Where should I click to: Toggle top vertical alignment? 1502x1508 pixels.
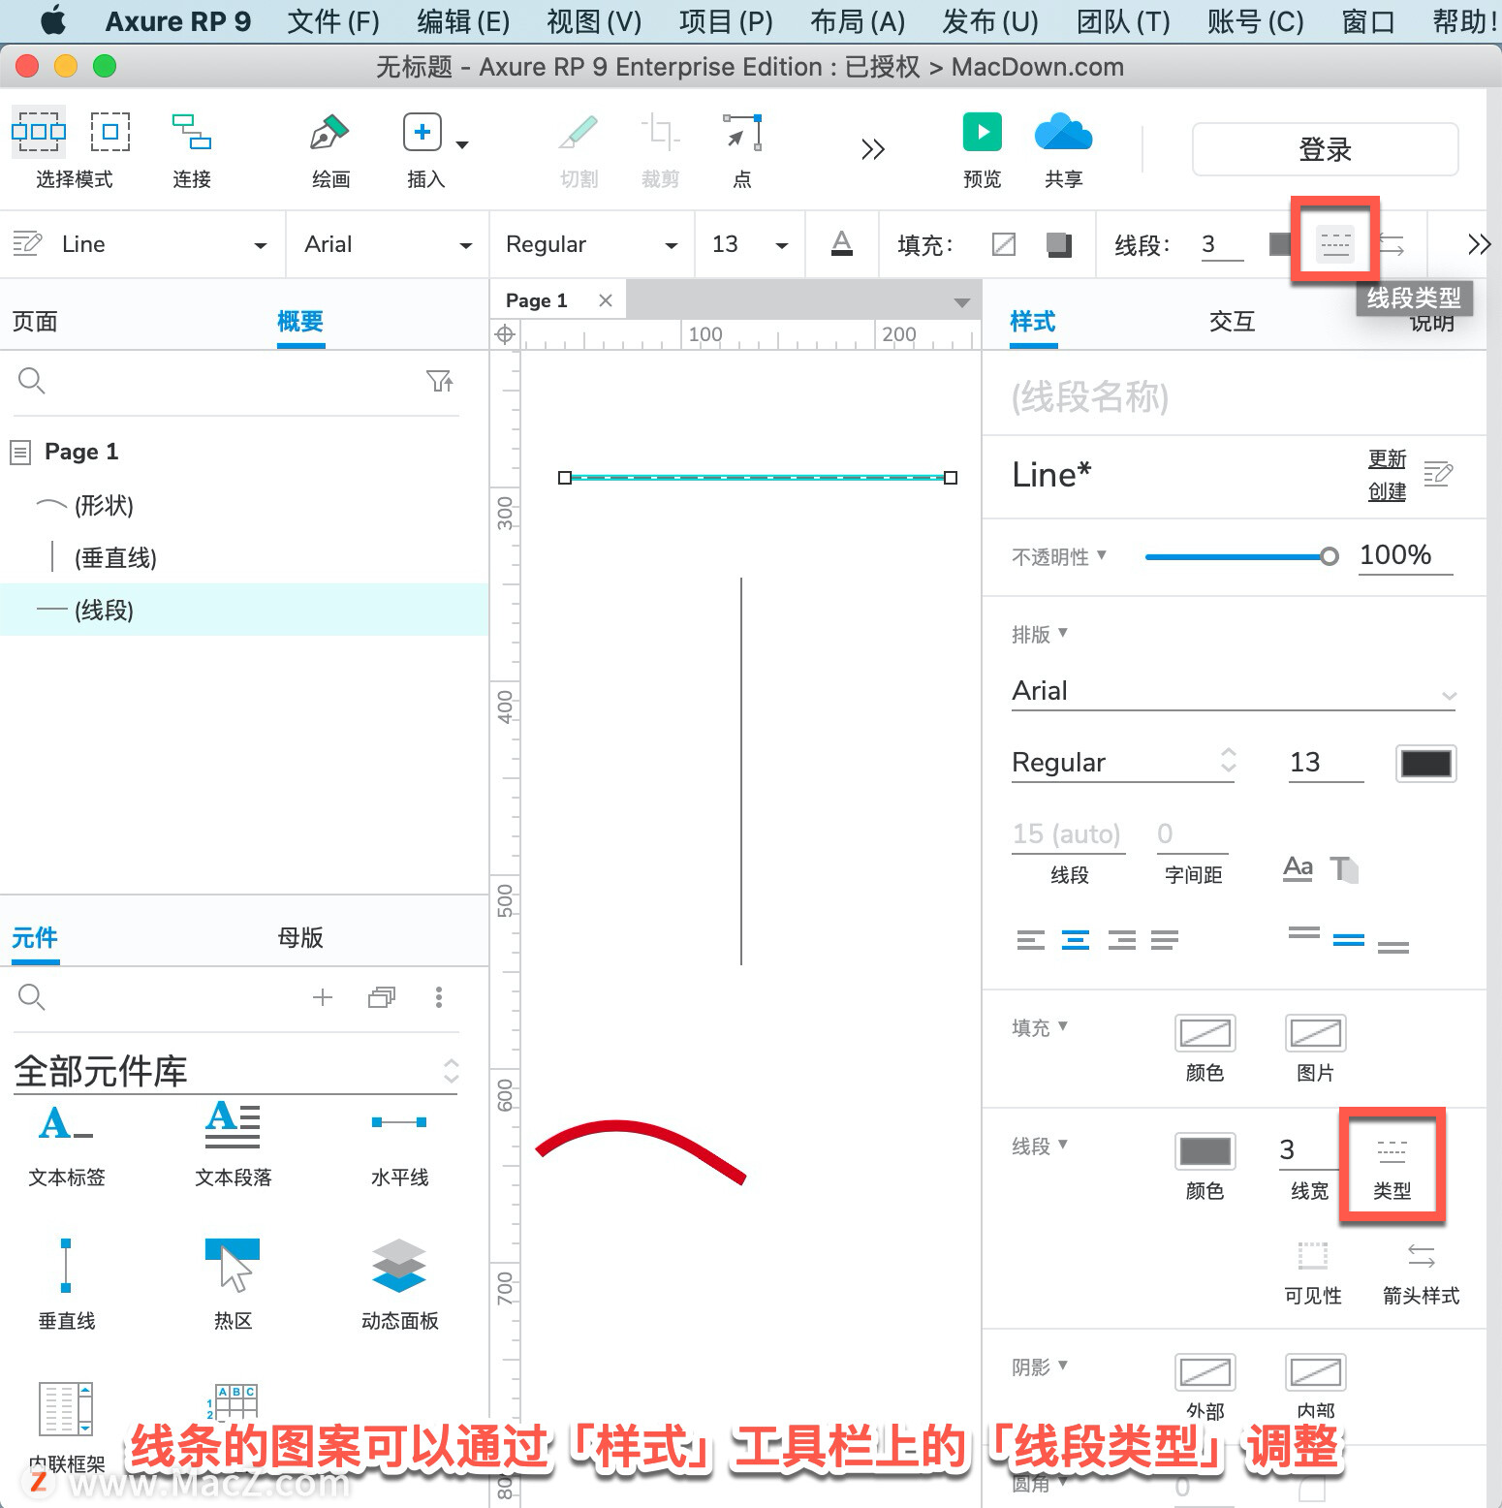click(1303, 935)
